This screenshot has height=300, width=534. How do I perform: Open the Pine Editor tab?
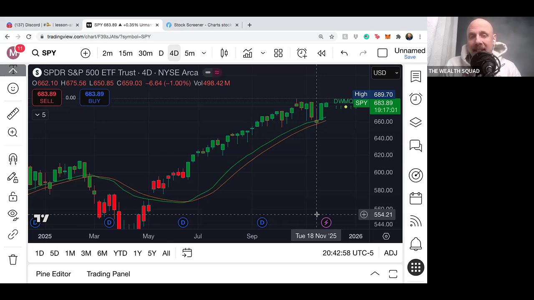coord(53,274)
